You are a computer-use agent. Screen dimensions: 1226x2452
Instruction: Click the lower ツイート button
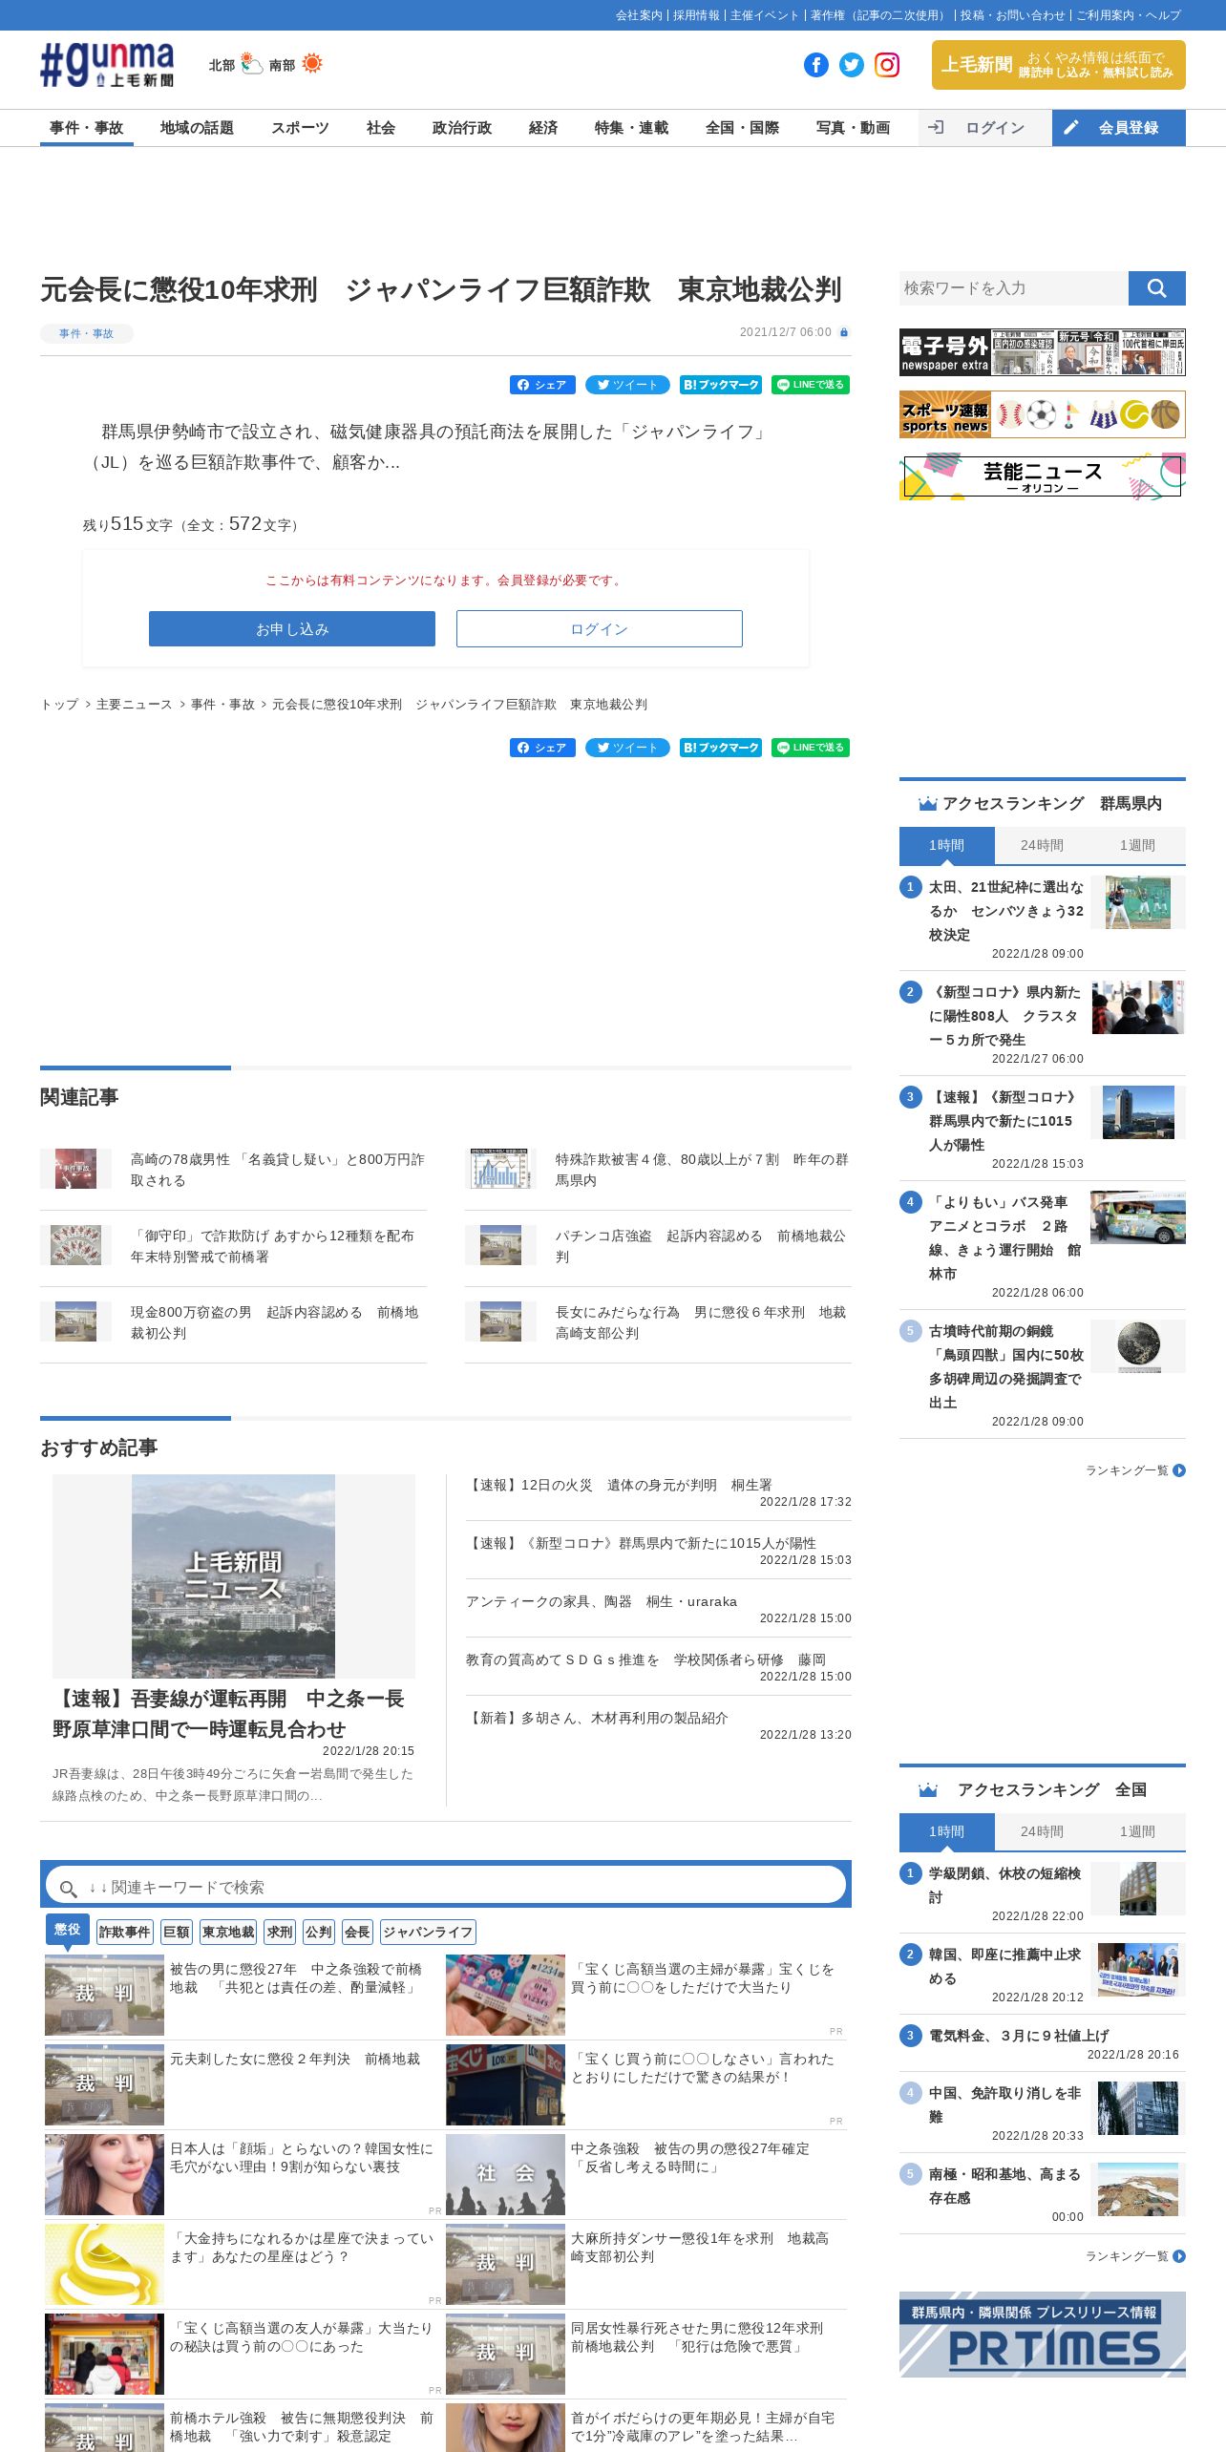[x=627, y=748]
